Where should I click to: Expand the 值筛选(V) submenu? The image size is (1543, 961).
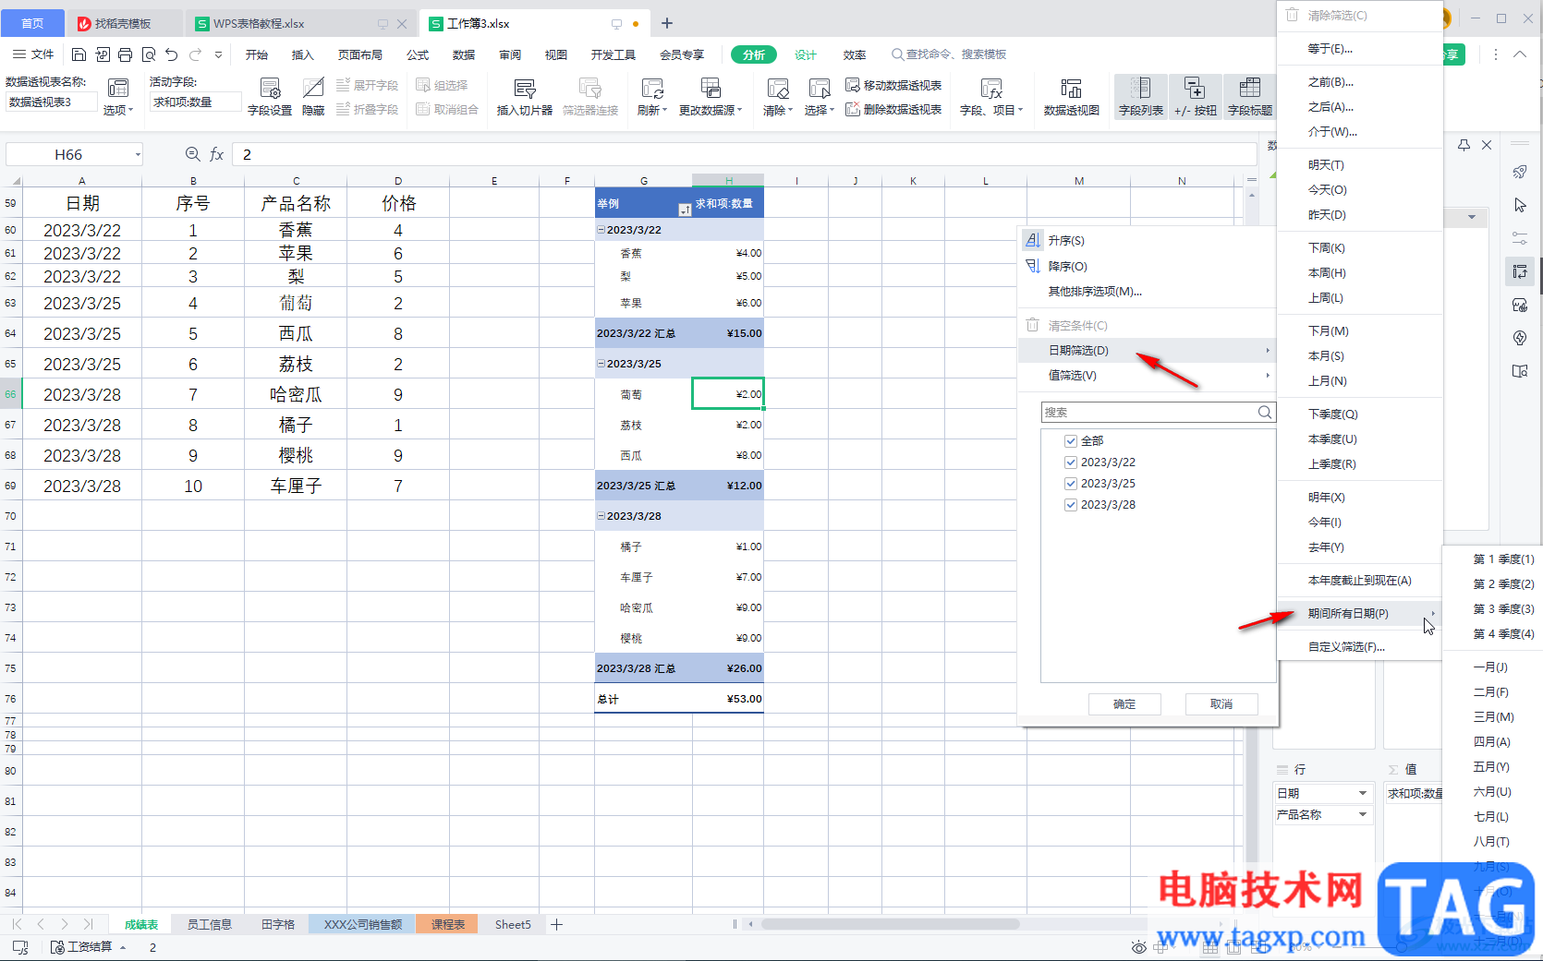1147,376
